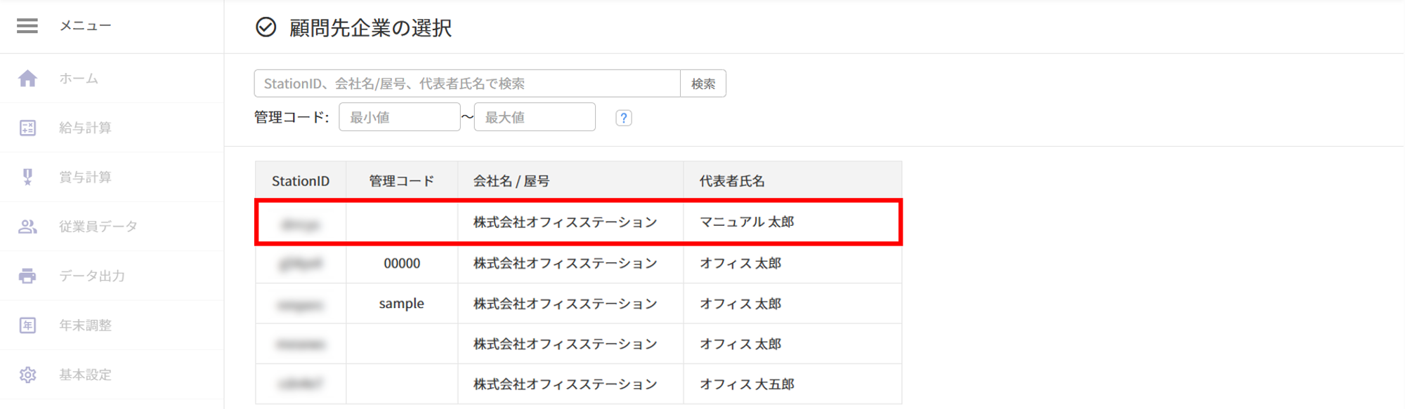Screen dimensions: 1405x409
Task: Focus the StationID company search field
Action: click(467, 83)
